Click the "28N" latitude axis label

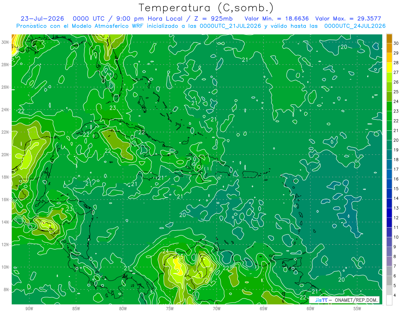[5, 64]
